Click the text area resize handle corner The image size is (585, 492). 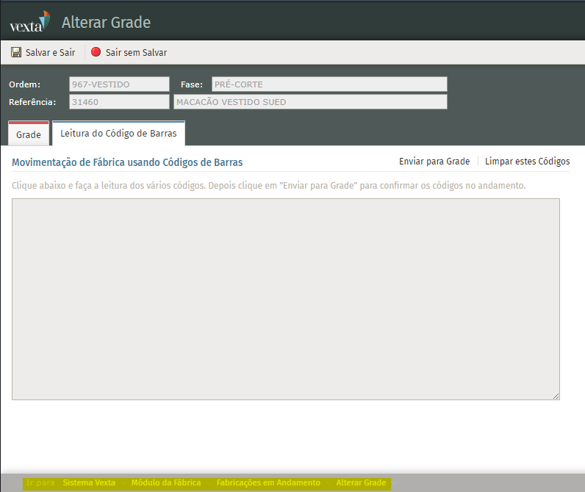[x=556, y=396]
